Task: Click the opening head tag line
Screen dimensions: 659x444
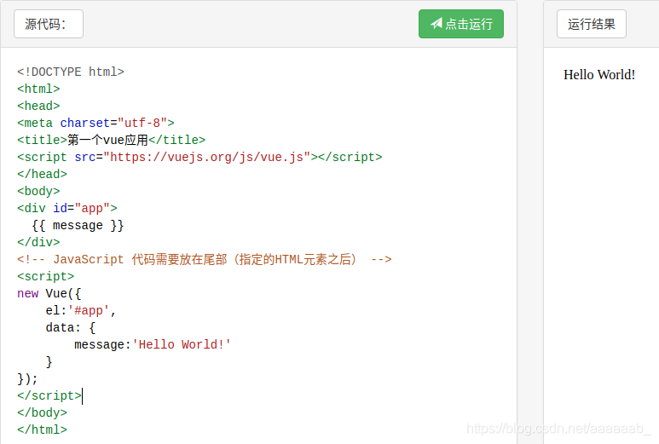Action: tap(38, 106)
